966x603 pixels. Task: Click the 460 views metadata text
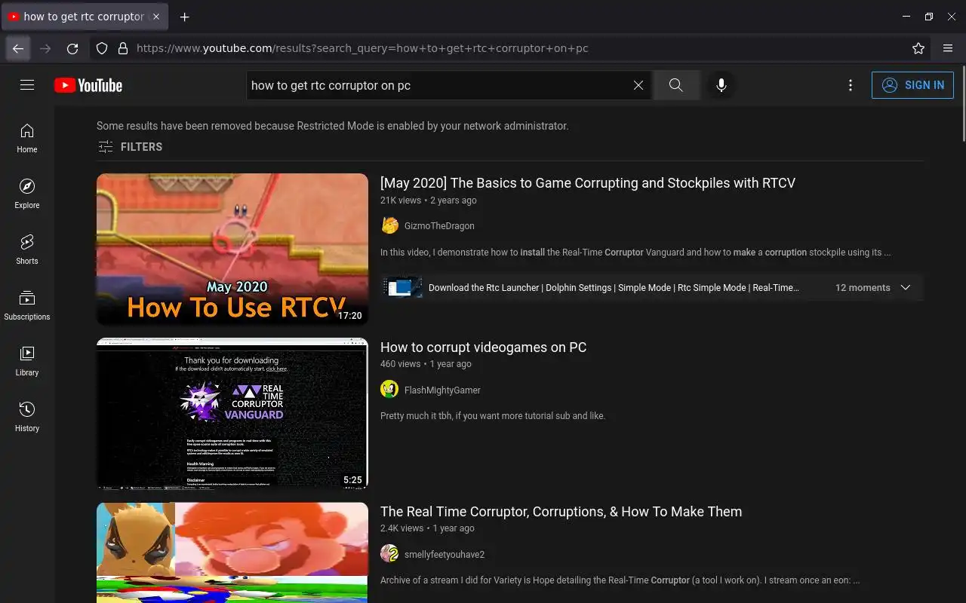coord(400,364)
